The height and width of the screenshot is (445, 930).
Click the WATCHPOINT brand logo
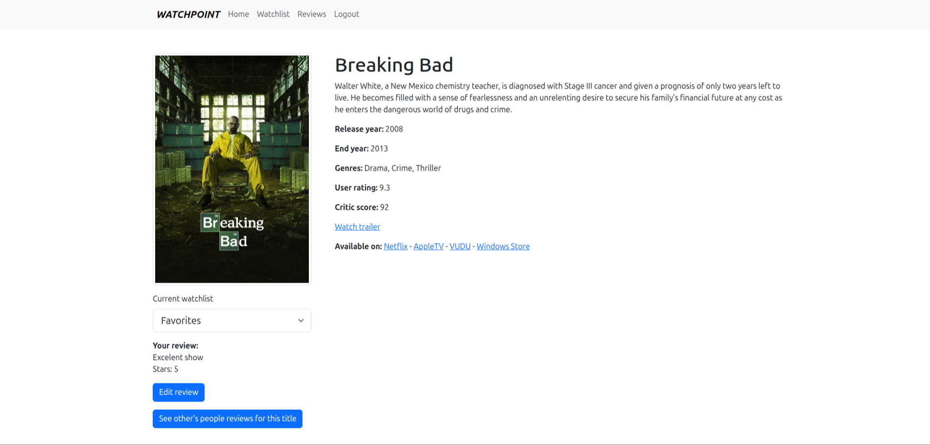point(188,15)
